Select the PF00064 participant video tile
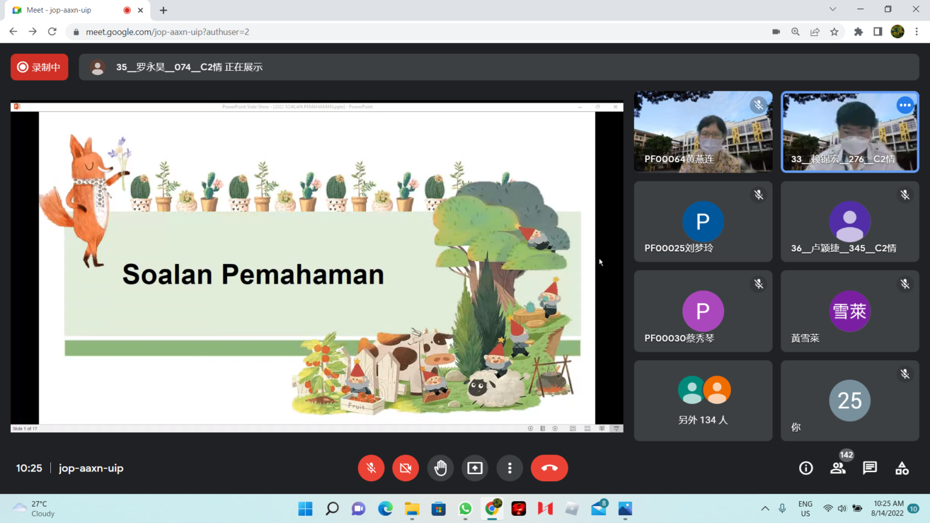Viewport: 930px width, 523px height. [703, 132]
